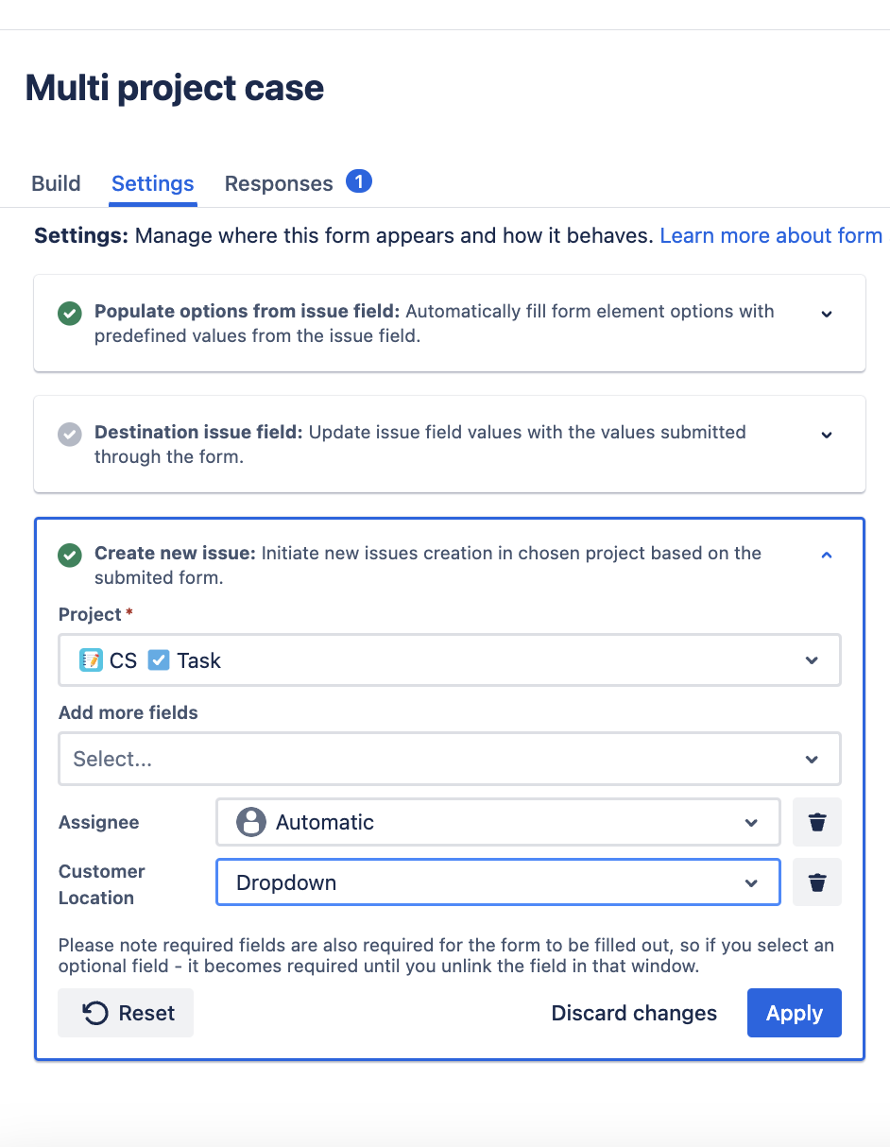This screenshot has width=890, height=1147.
Task: Collapse the Create new issue section
Action: pos(827,556)
